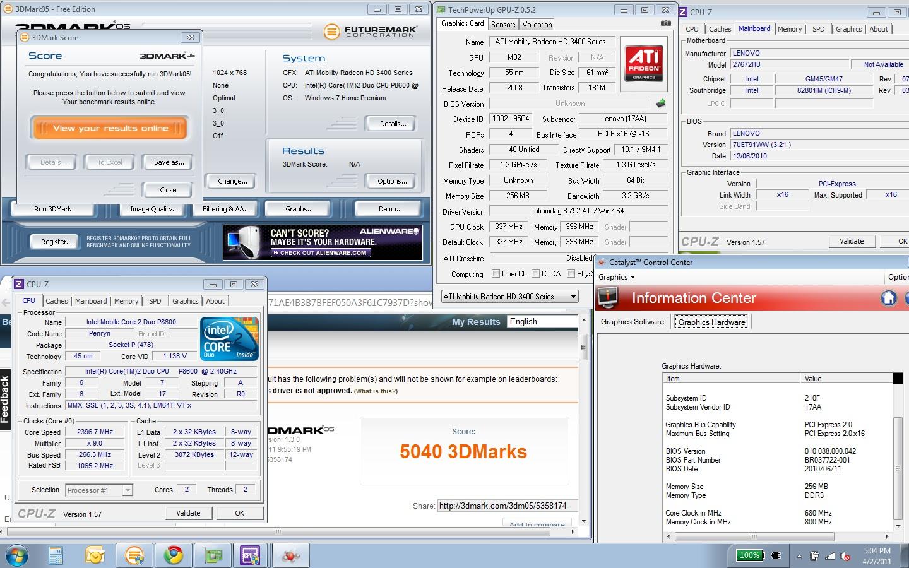
Task: Open Filtering & AA settings button
Action: pos(226,209)
